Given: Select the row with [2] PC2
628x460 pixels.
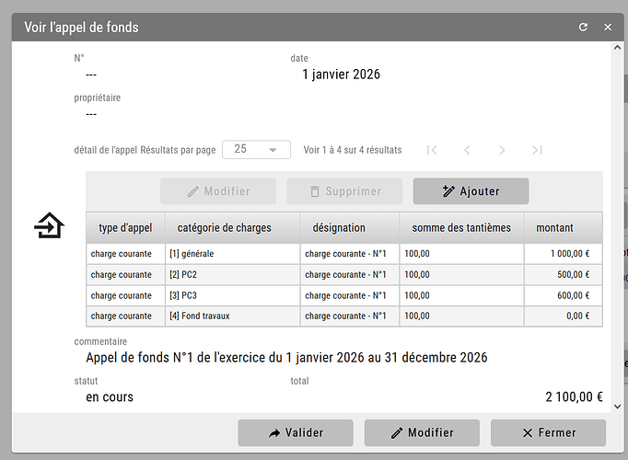Looking at the screenshot, I should [x=344, y=274].
